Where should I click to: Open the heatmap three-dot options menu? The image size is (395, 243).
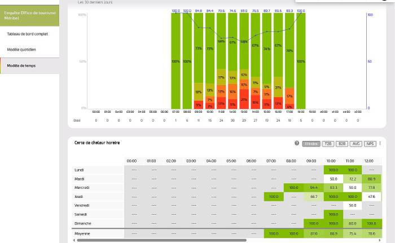point(380,143)
